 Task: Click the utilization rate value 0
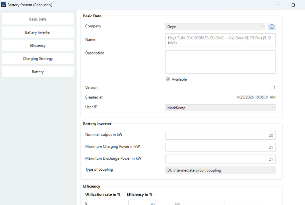pos(86,203)
